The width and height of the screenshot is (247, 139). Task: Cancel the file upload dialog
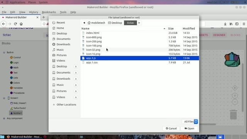pyautogui.click(x=171, y=129)
